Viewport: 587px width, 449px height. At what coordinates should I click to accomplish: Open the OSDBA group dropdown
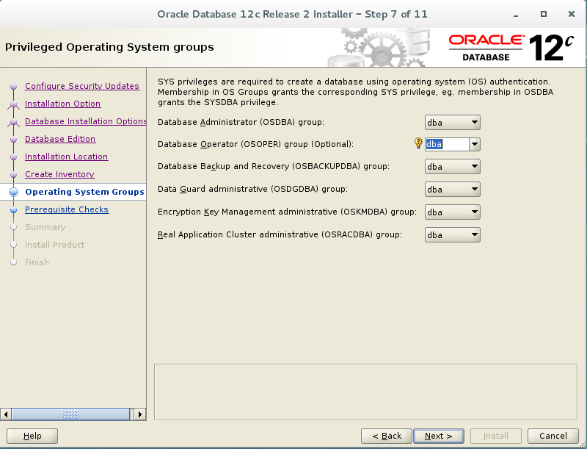point(452,123)
